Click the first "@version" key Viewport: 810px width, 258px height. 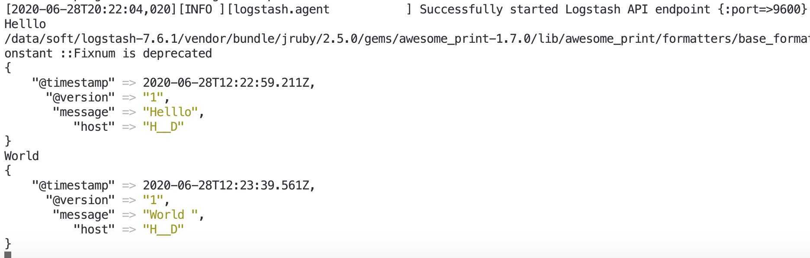[80, 98]
